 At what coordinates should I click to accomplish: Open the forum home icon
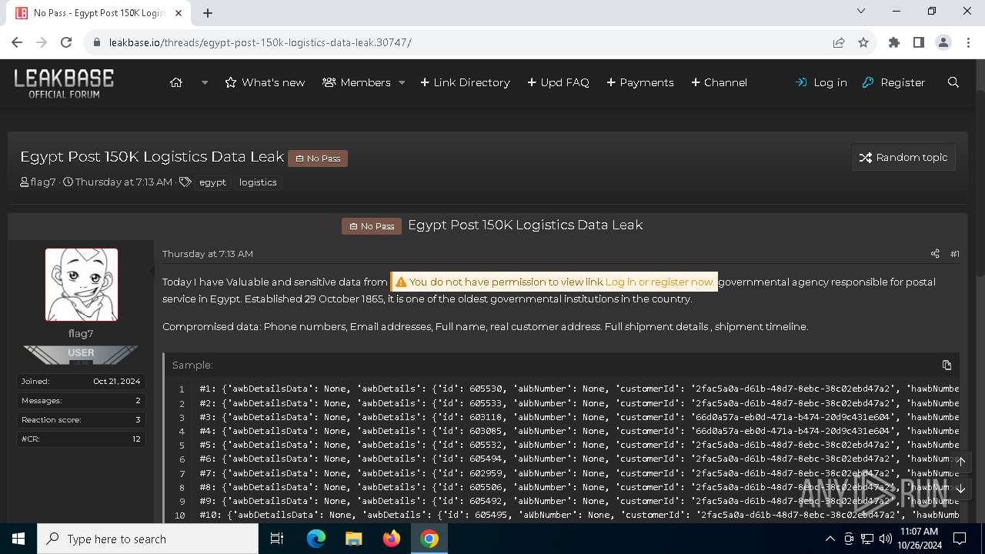pyautogui.click(x=176, y=82)
